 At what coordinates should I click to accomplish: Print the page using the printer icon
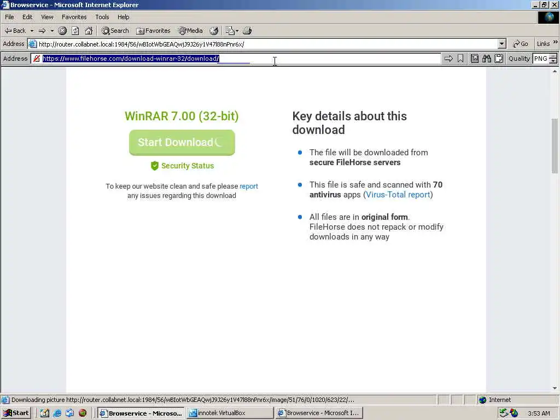click(247, 31)
